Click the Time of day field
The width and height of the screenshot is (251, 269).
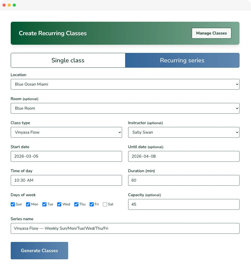pyautogui.click(x=66, y=180)
